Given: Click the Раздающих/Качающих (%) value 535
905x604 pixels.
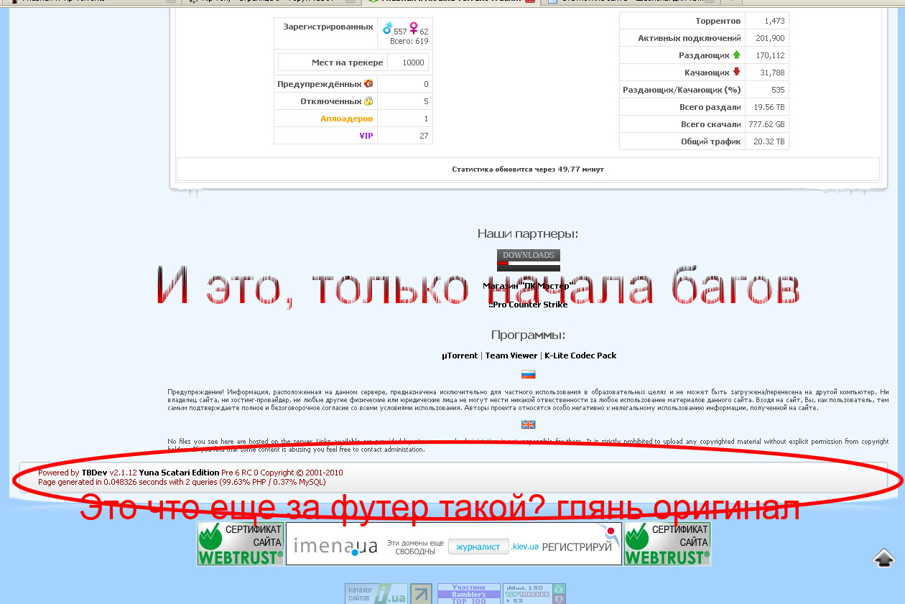Looking at the screenshot, I should (x=778, y=90).
